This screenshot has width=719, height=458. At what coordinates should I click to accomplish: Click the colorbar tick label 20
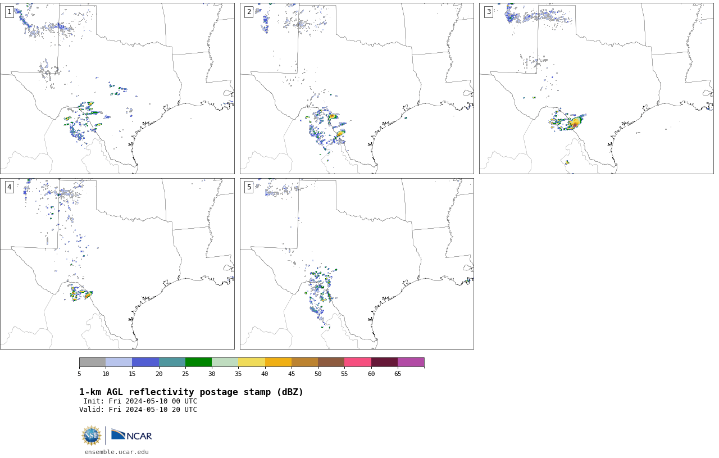click(159, 374)
